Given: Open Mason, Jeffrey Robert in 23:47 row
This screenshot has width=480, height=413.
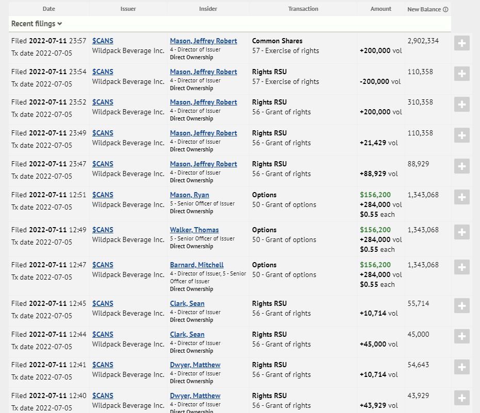Looking at the screenshot, I should [204, 164].
